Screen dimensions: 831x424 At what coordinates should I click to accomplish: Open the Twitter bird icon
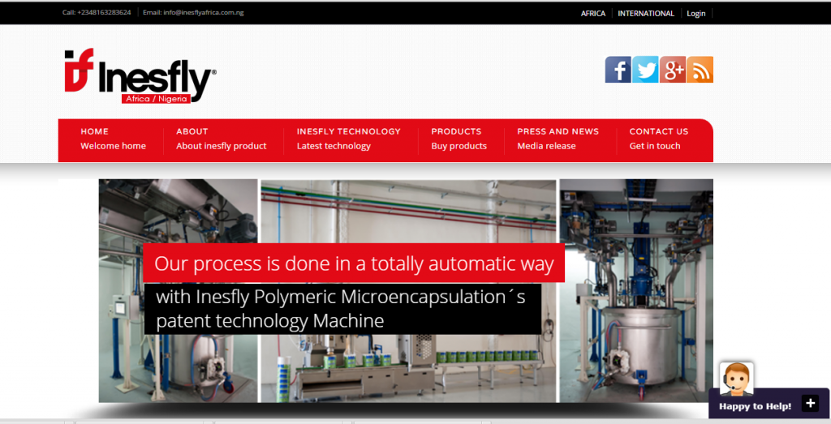[645, 70]
